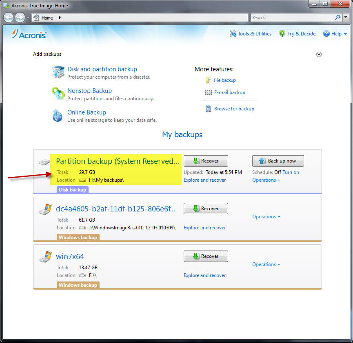Image resolution: width=353 pixels, height=343 pixels.
Task: Expand the Home breadcrumb arrow
Action: [60, 18]
